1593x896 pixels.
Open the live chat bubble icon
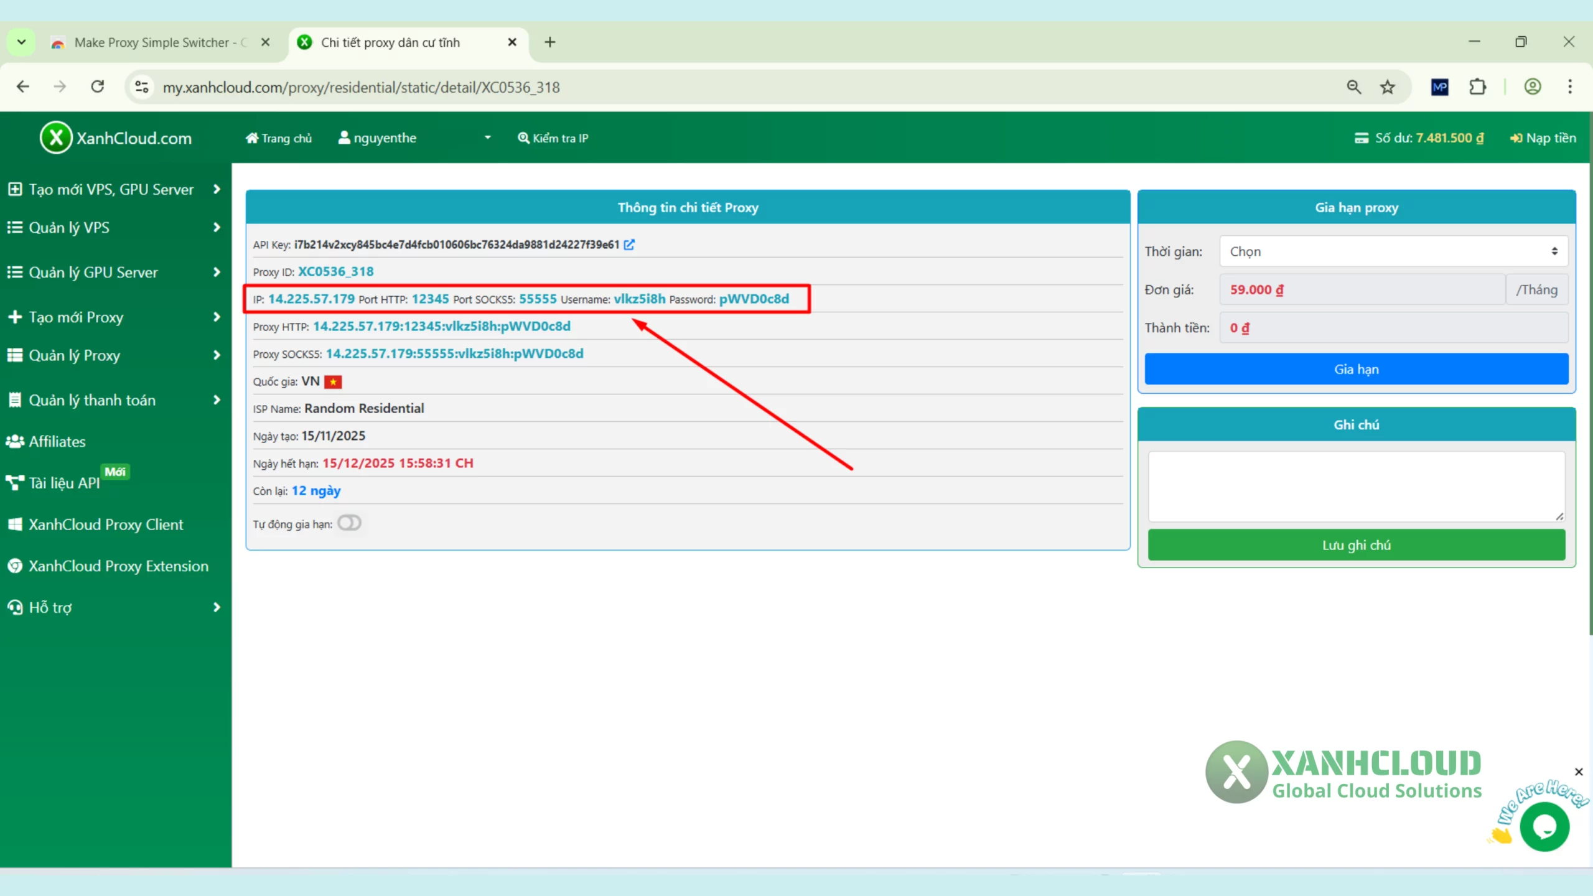click(x=1544, y=827)
